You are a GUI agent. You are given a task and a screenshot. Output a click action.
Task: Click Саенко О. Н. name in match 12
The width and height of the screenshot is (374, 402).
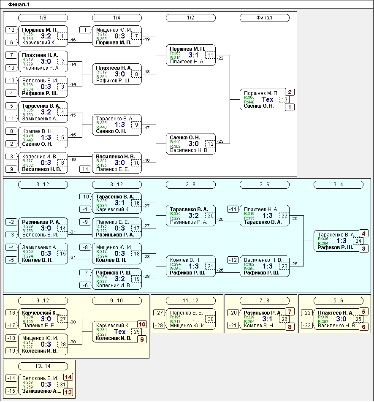pyautogui.click(x=185, y=138)
